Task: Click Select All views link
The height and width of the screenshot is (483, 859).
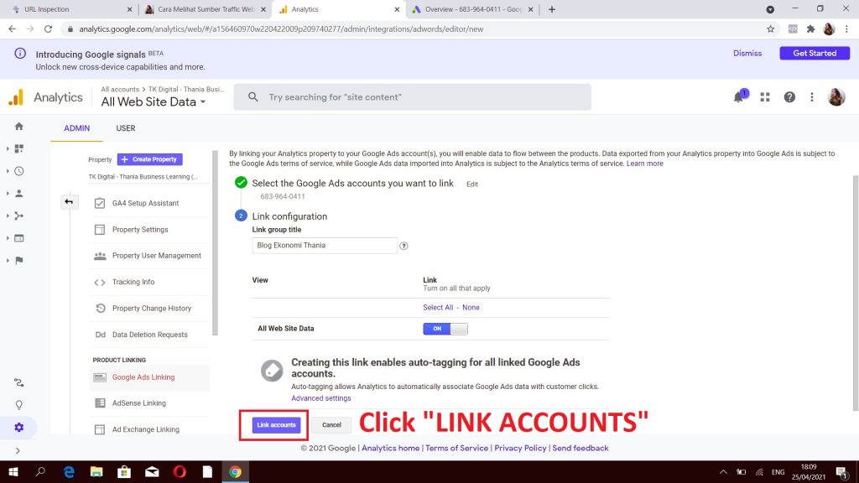Action: (438, 307)
